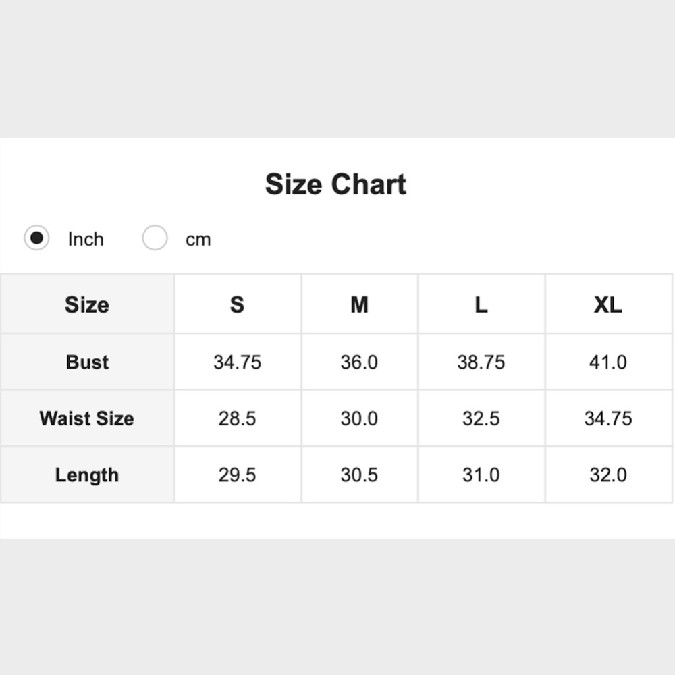The width and height of the screenshot is (675, 675).
Task: Click the 32.0 length value for XL
Action: click(607, 475)
